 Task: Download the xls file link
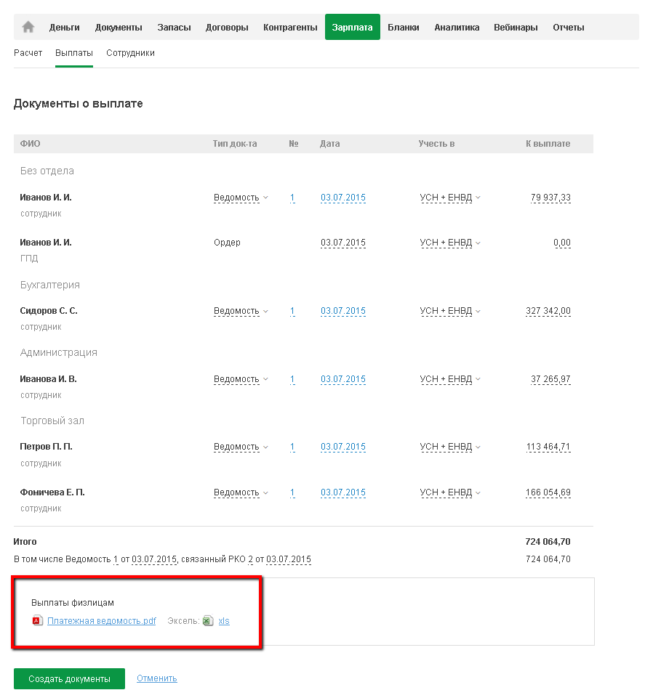point(224,621)
